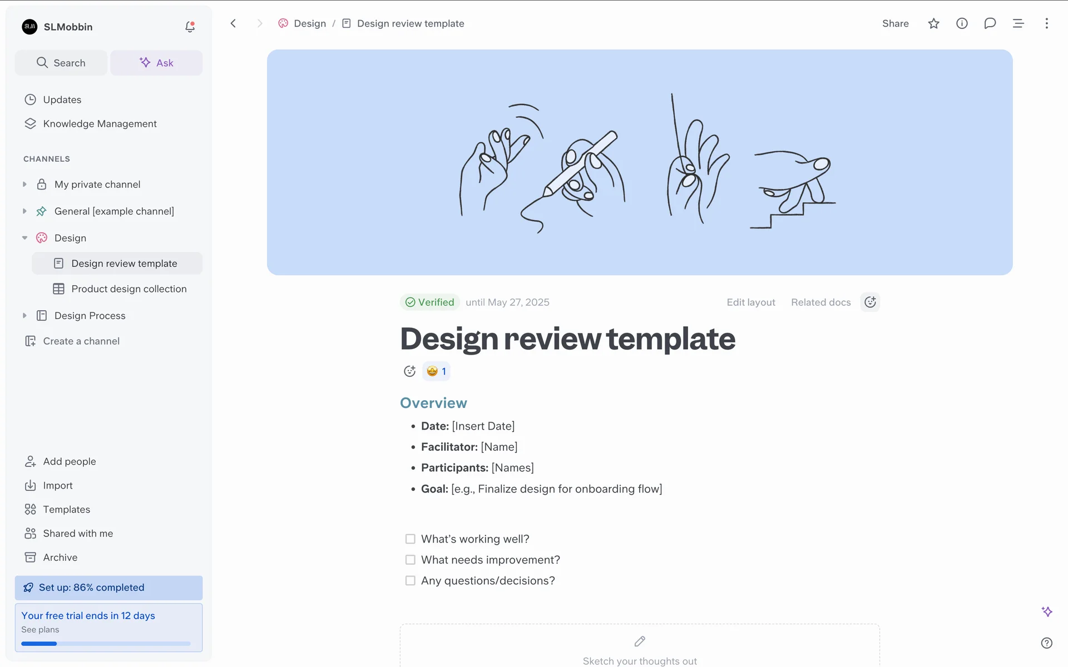Open the three-dot more options menu
This screenshot has height=667, width=1068.
(x=1046, y=23)
